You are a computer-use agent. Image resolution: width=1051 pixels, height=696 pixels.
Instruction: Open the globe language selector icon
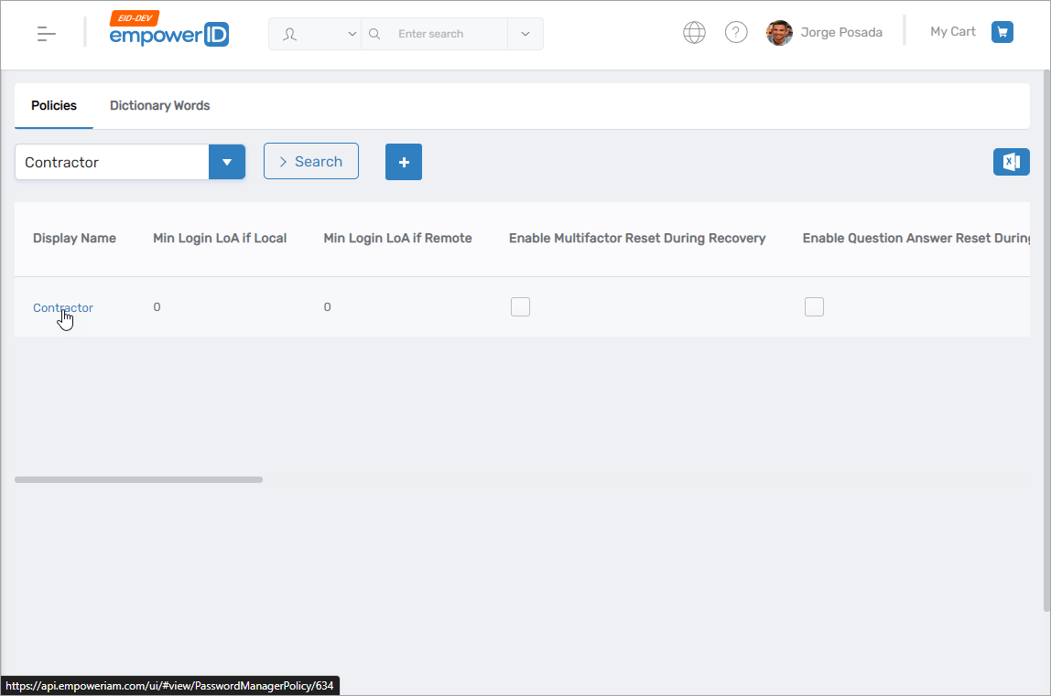(694, 31)
